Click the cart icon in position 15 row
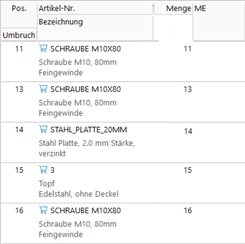Screen dimensions: 245x244 43,170
